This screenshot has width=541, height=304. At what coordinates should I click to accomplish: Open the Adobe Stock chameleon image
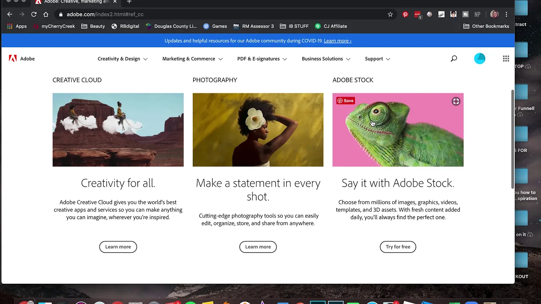pos(398,130)
